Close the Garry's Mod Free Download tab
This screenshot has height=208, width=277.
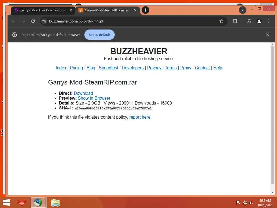(x=71, y=10)
